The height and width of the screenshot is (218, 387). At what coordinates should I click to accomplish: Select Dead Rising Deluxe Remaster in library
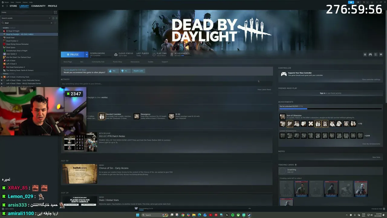(x=17, y=44)
